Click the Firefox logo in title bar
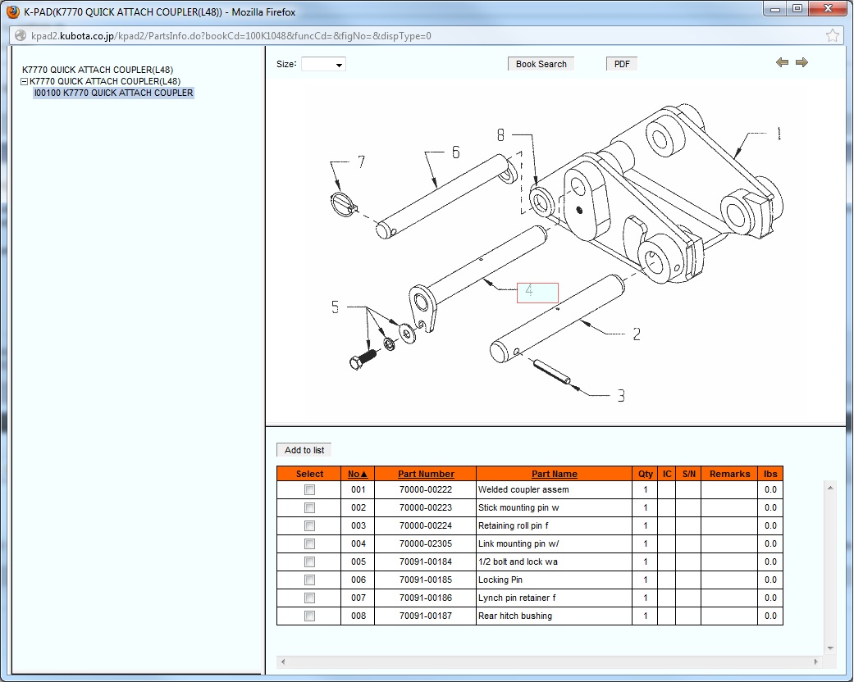Viewport: 854px width, 682px height. click(x=12, y=11)
